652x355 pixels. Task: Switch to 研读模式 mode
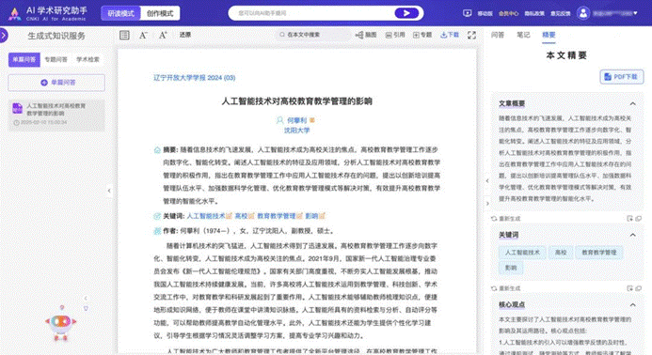coord(121,13)
